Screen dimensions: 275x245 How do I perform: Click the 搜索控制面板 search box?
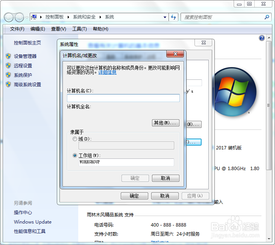223,17
